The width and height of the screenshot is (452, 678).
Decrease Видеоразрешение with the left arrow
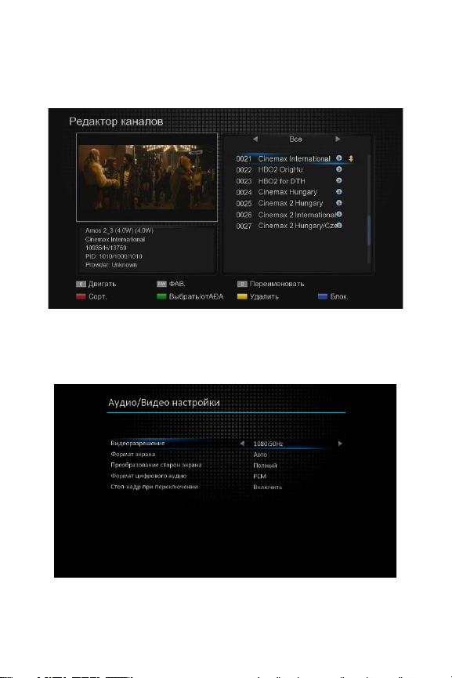(242, 444)
